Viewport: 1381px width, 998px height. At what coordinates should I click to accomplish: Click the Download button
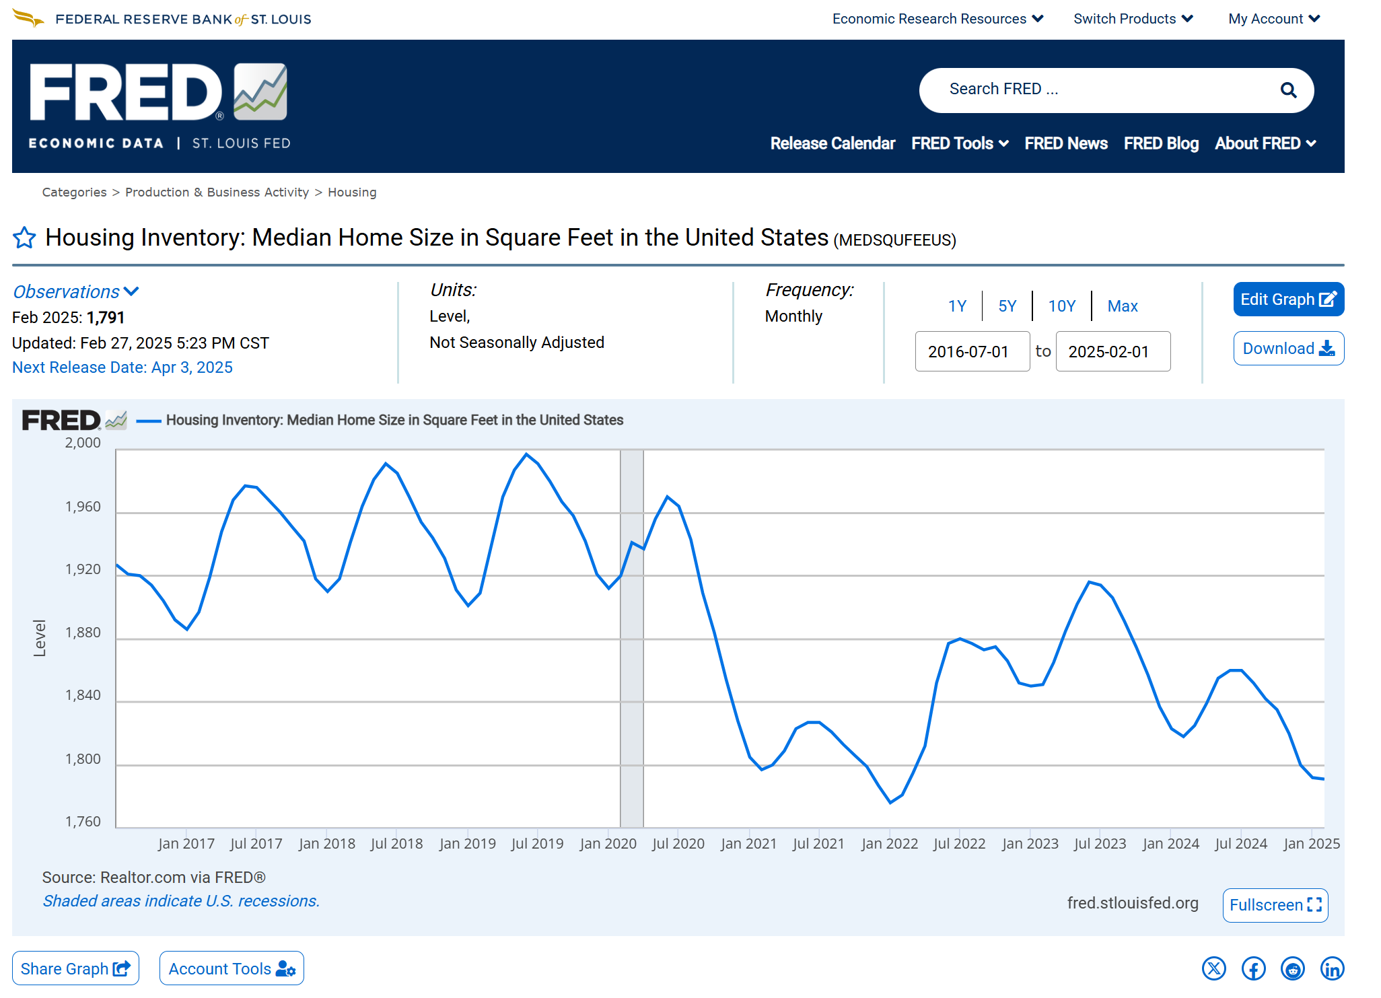tap(1288, 349)
